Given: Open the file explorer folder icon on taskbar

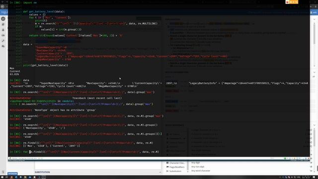Looking at the screenshot, I should tap(25, 177).
